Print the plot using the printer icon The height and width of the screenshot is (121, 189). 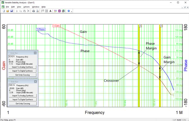(33, 11)
